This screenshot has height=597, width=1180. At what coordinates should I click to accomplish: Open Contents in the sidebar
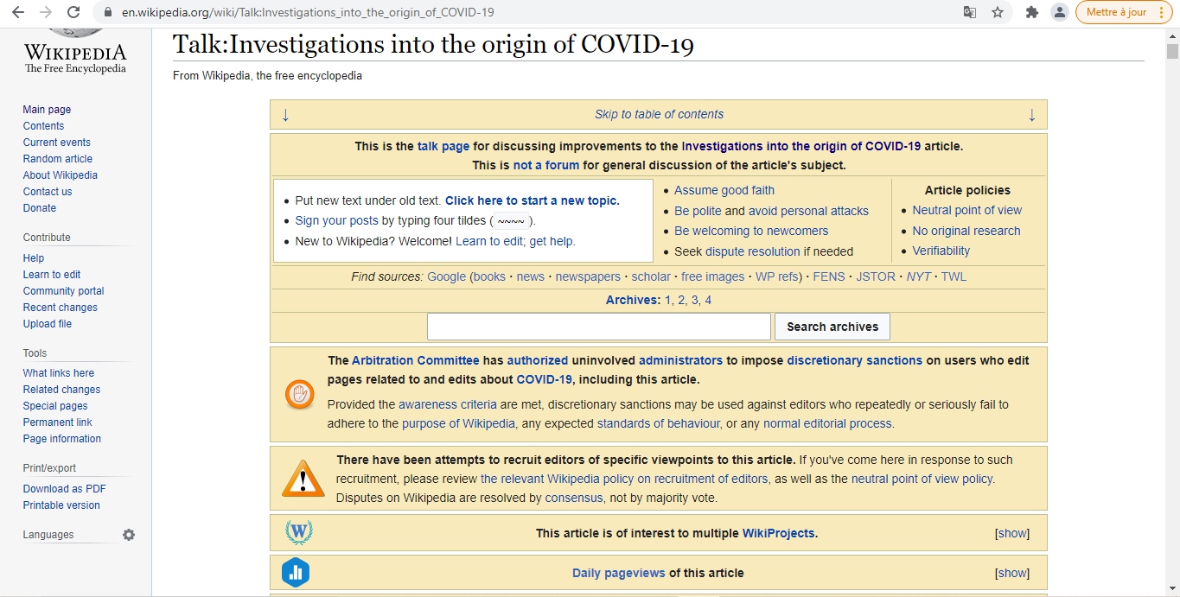[43, 126]
